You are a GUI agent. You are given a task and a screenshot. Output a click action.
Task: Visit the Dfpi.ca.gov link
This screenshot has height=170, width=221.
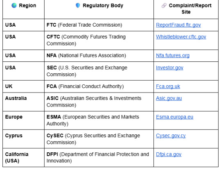click(x=169, y=154)
